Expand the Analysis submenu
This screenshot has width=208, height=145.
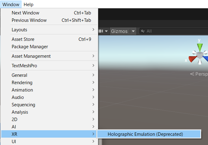49,112
